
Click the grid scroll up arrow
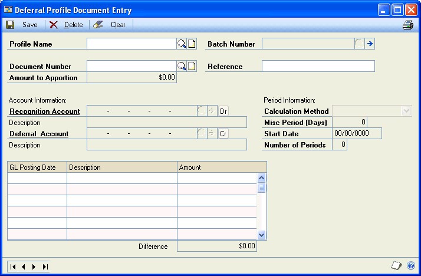pyautogui.click(x=262, y=178)
